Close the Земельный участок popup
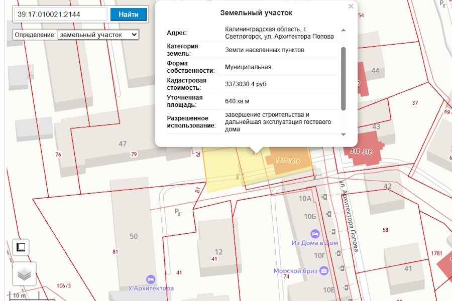The image size is (452, 301). coord(351,6)
